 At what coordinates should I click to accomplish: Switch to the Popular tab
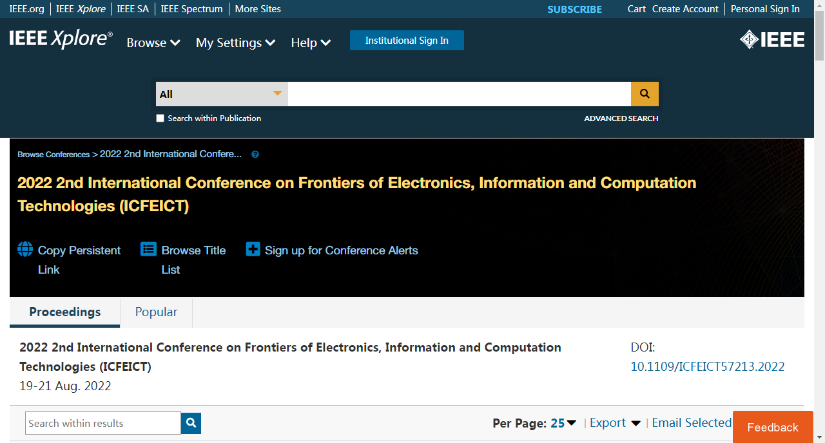[x=156, y=312]
